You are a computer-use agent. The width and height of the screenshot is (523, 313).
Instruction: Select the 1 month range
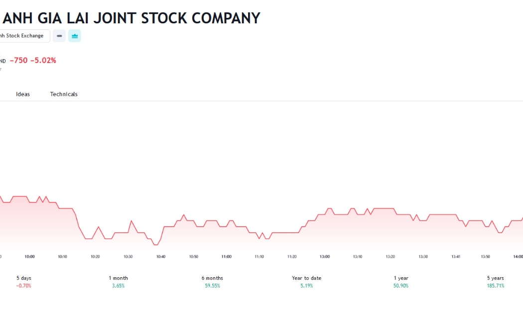click(x=118, y=282)
